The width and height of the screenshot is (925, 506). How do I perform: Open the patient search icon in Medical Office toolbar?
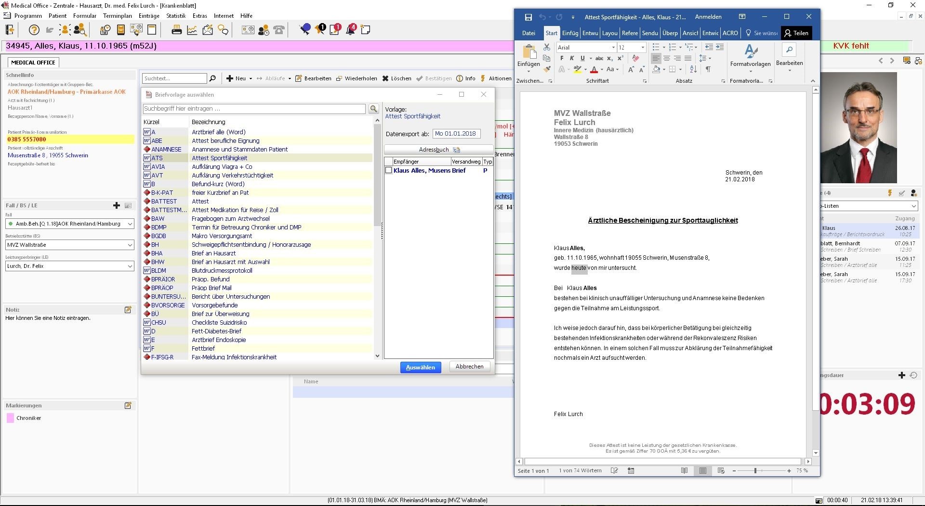point(80,30)
